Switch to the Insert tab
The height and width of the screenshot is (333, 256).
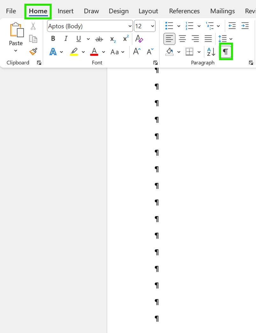(x=66, y=11)
